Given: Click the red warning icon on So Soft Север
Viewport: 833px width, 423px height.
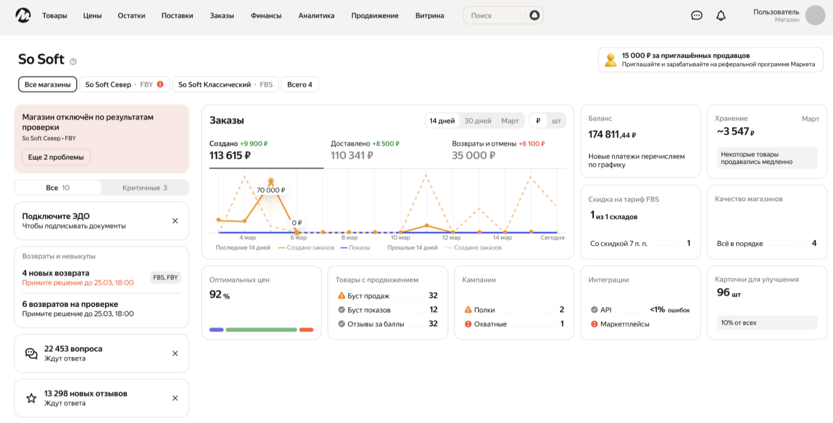Looking at the screenshot, I should 160,84.
